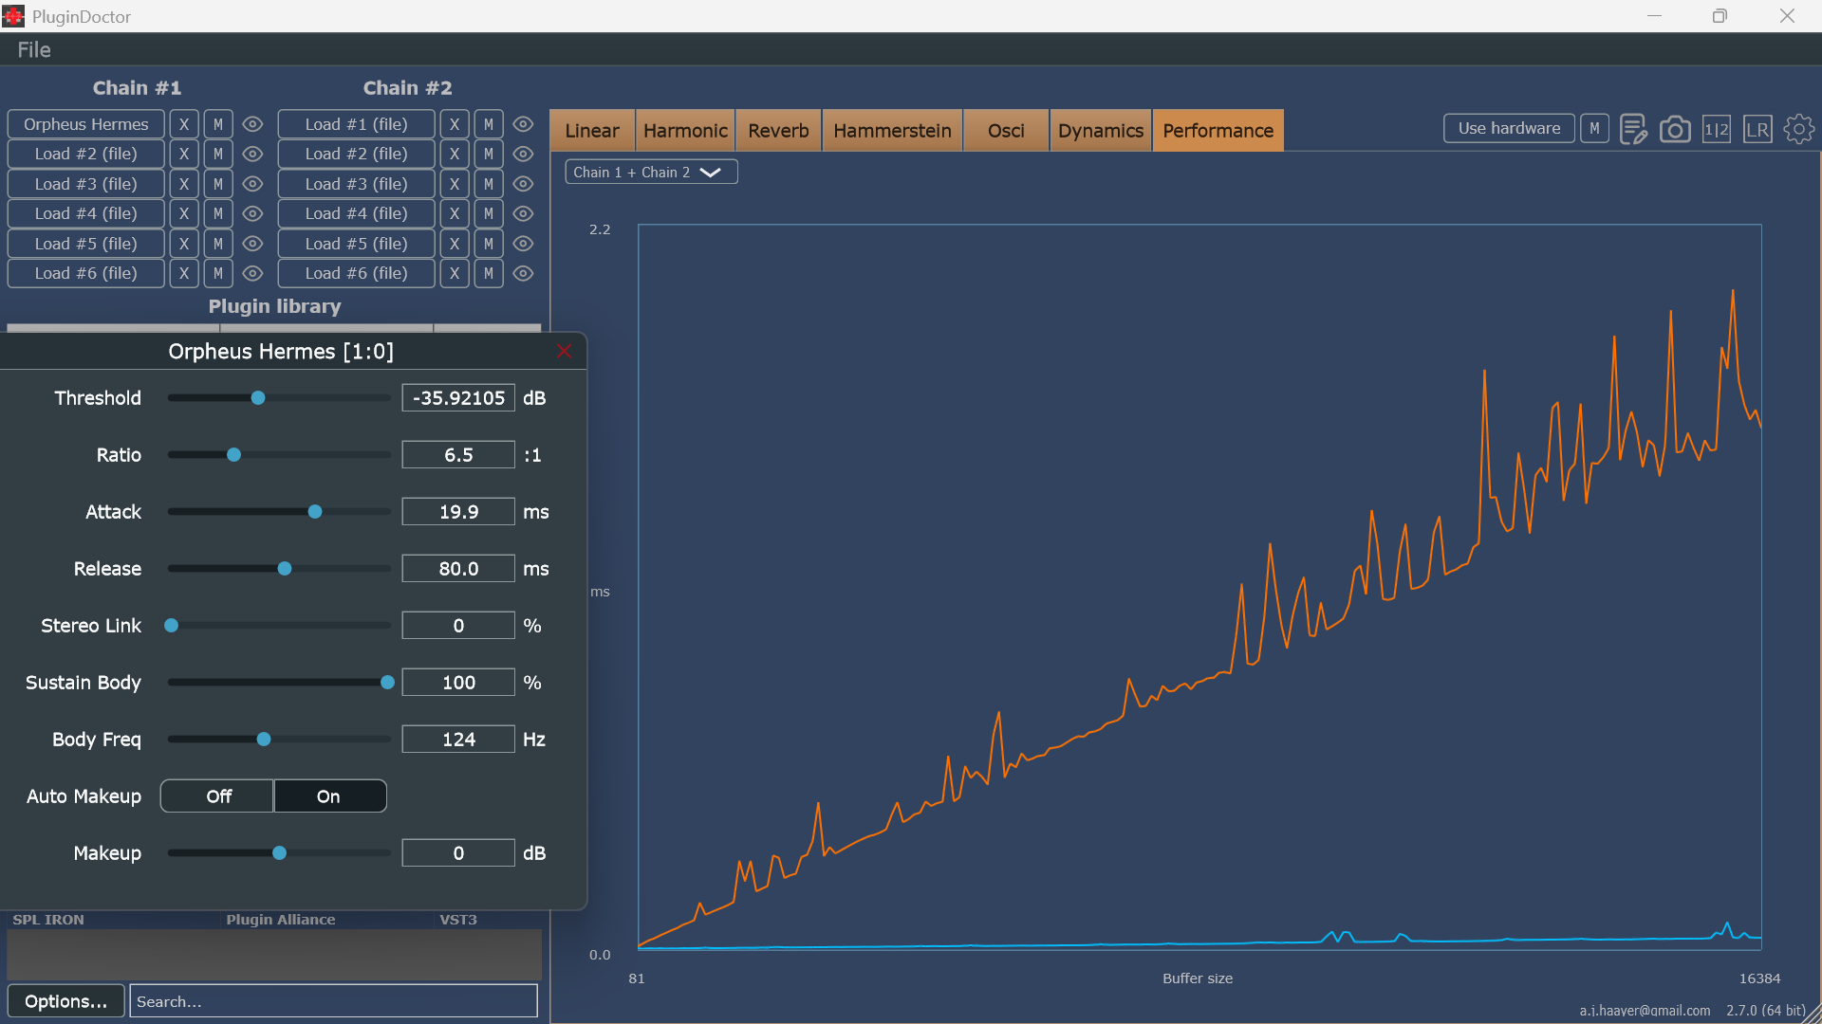Mute Chain #2 Load #4 slot

489,213
